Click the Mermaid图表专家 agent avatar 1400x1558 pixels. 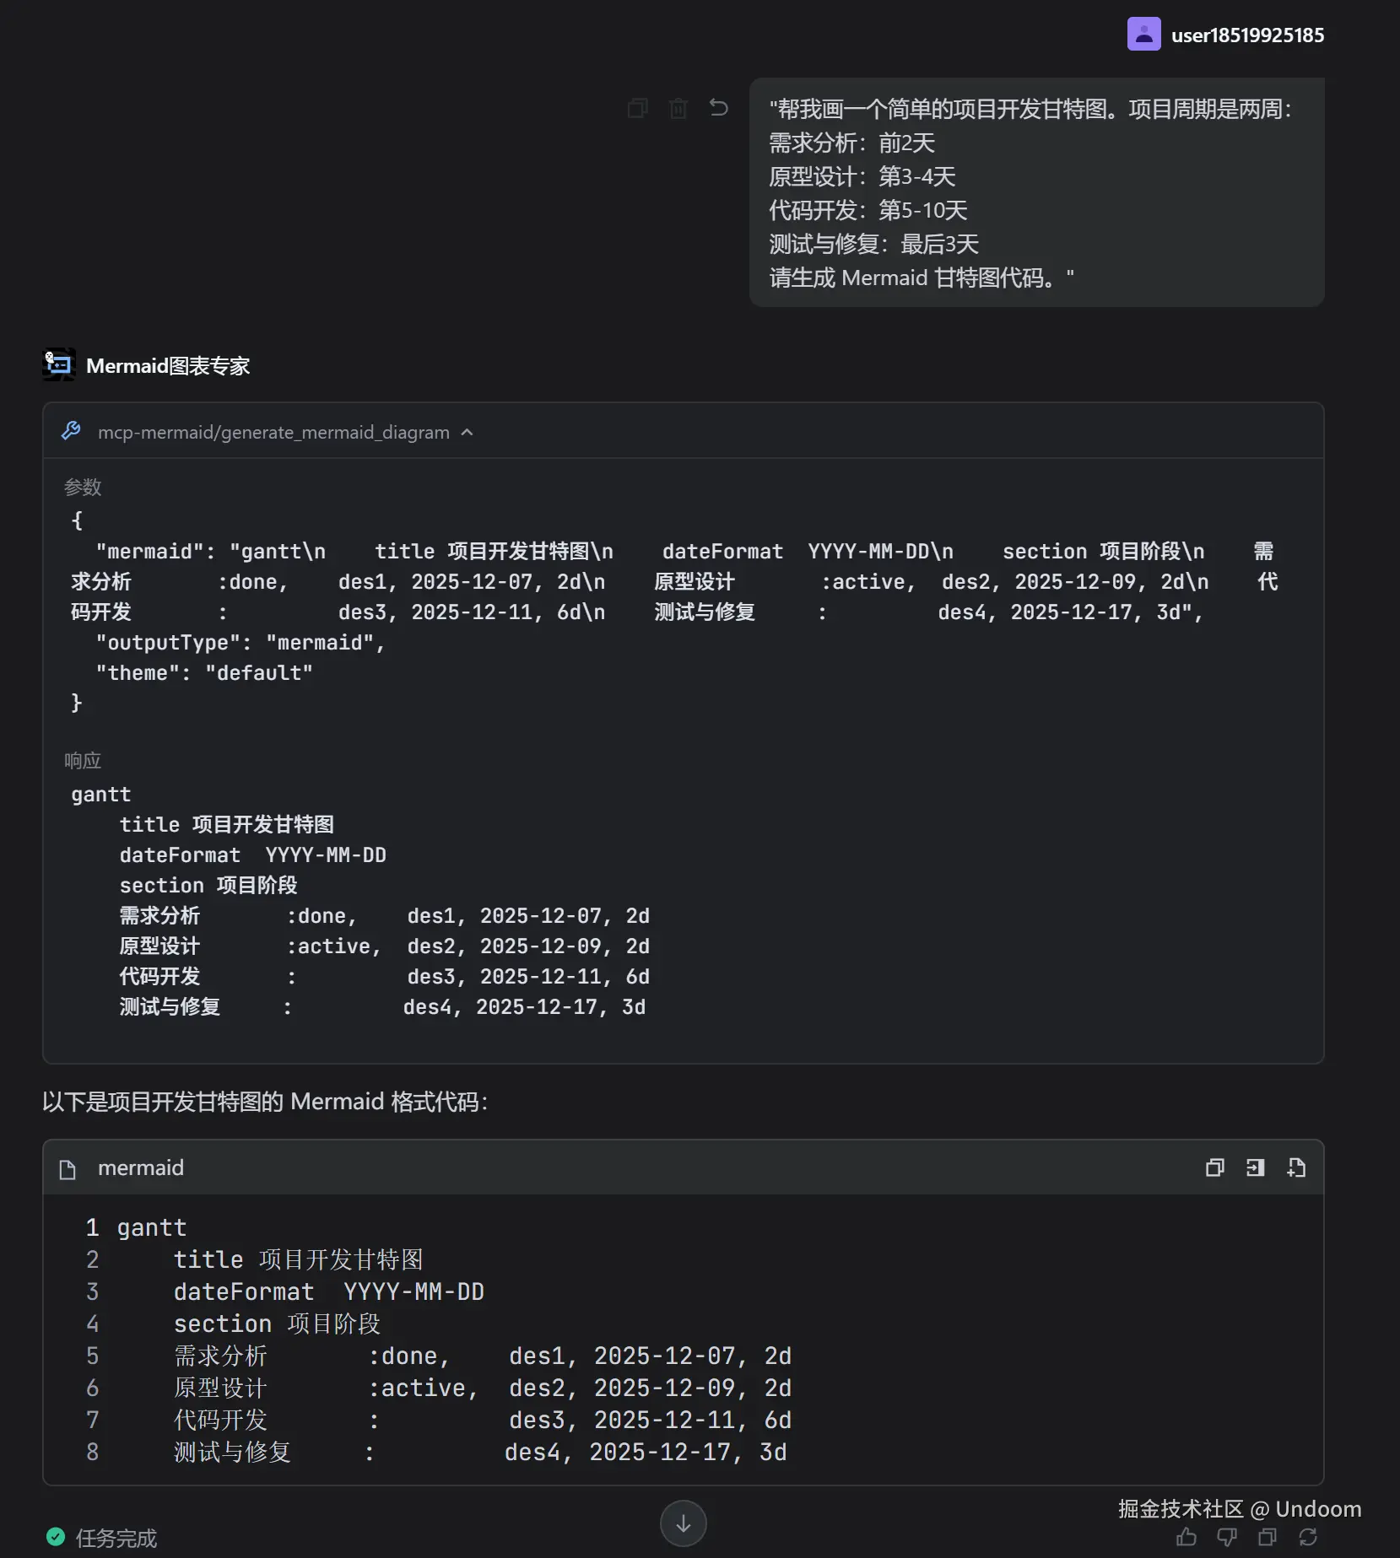click(x=59, y=365)
